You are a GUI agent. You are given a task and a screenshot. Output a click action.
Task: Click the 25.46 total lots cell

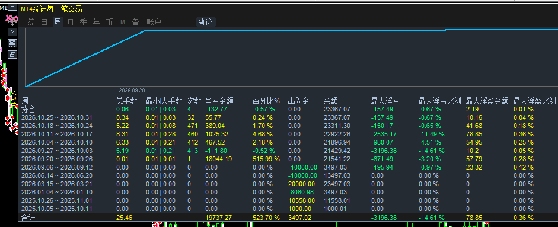click(124, 218)
